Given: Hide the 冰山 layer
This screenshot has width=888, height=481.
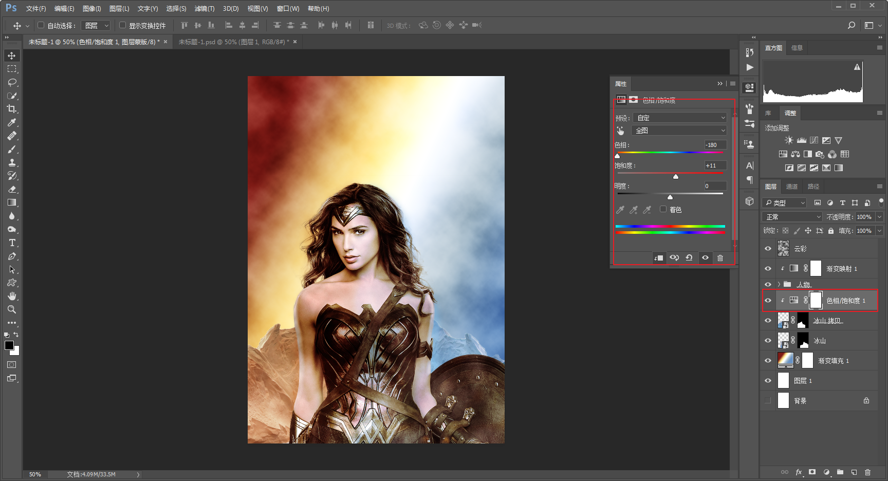Looking at the screenshot, I should [x=768, y=340].
